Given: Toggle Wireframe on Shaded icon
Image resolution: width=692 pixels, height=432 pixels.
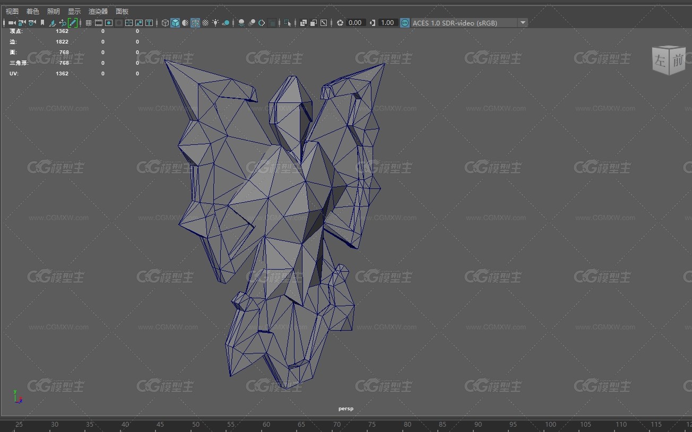Looking at the screenshot, I should click(195, 23).
